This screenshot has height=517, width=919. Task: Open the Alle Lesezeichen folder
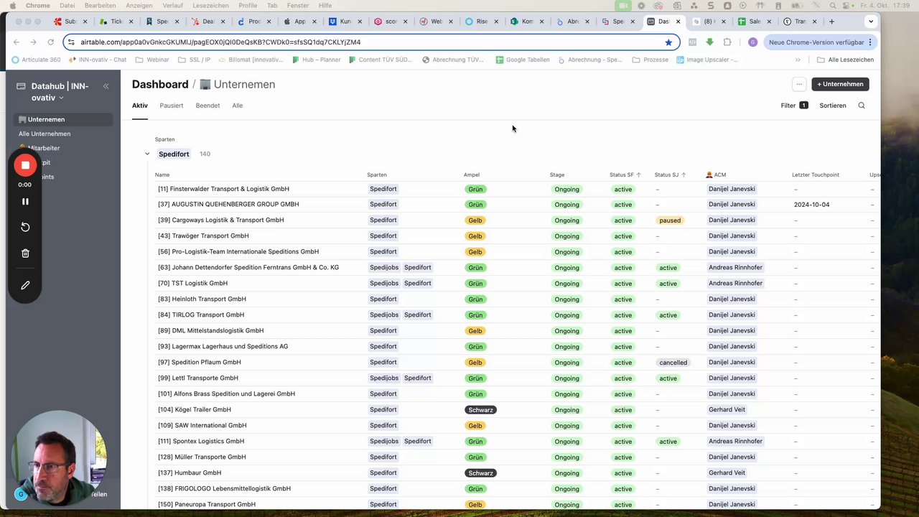point(845,60)
